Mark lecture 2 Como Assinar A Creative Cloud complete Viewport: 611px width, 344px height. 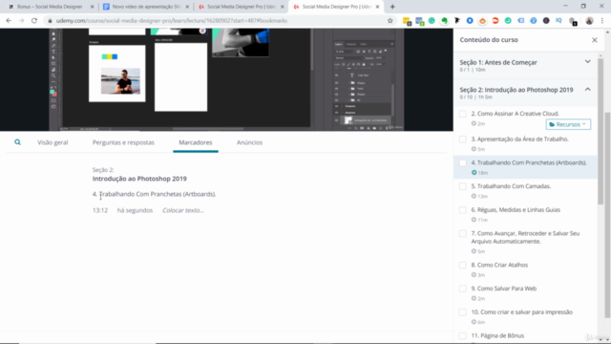click(x=462, y=114)
